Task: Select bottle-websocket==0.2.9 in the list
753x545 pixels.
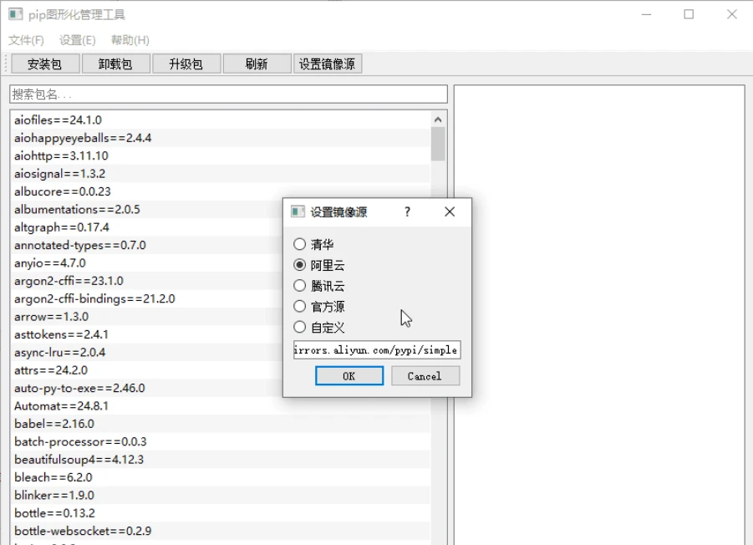Action: [x=220, y=531]
